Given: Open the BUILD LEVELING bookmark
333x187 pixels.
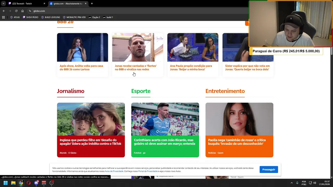Looking at the screenshot, I should (x=50, y=17).
